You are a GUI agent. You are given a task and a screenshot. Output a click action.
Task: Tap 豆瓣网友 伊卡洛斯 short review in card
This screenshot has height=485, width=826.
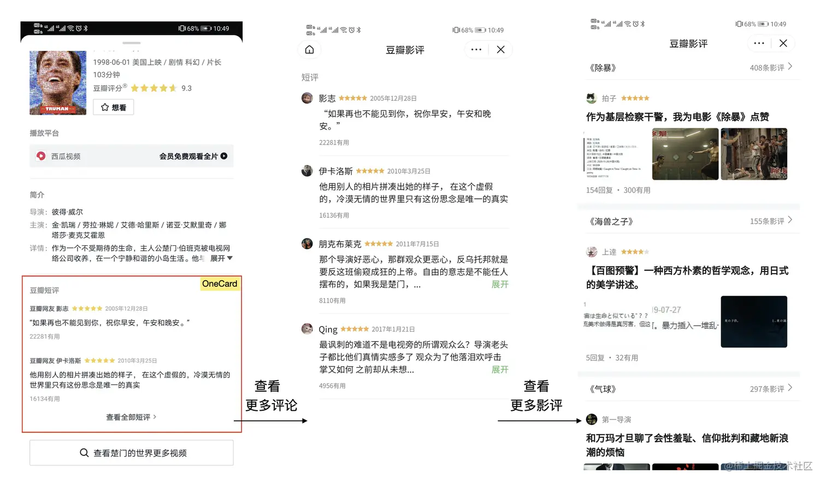131,380
